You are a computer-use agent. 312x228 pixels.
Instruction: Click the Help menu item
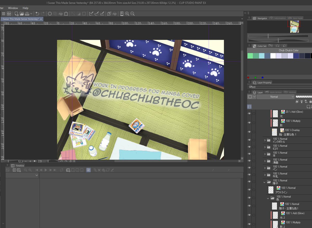(25, 8)
